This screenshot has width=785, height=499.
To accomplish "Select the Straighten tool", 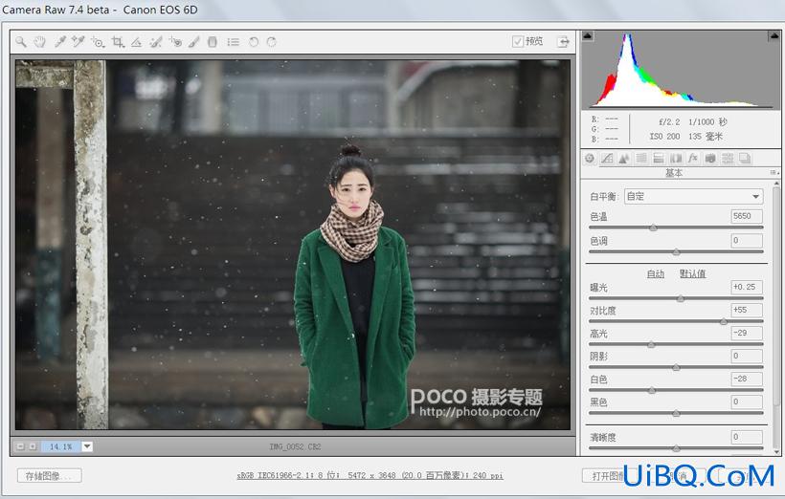I will tap(136, 42).
